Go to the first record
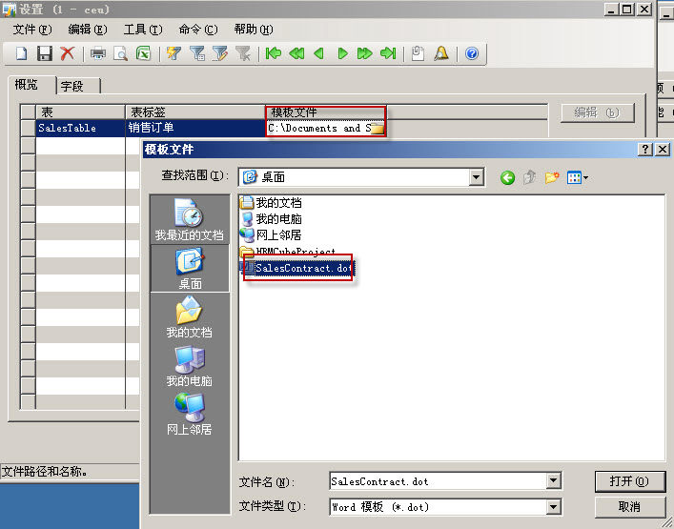 274,53
